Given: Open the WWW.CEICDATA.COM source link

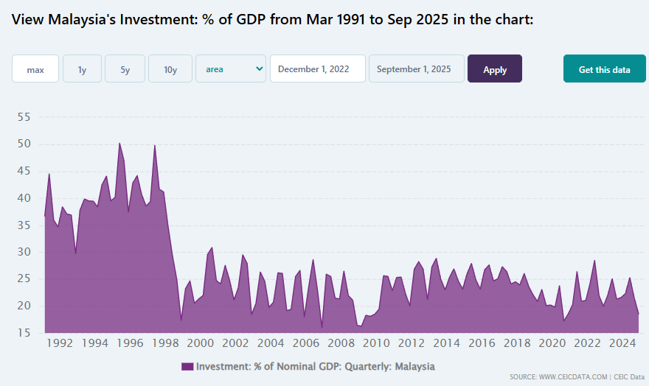Looking at the screenshot, I should pos(574,377).
